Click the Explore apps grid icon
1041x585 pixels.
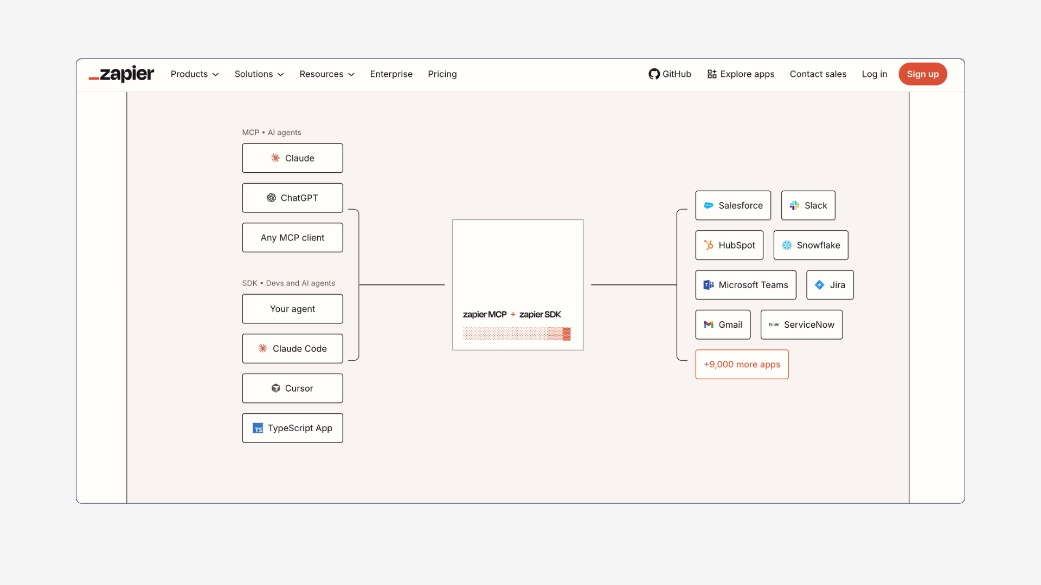[x=712, y=74]
